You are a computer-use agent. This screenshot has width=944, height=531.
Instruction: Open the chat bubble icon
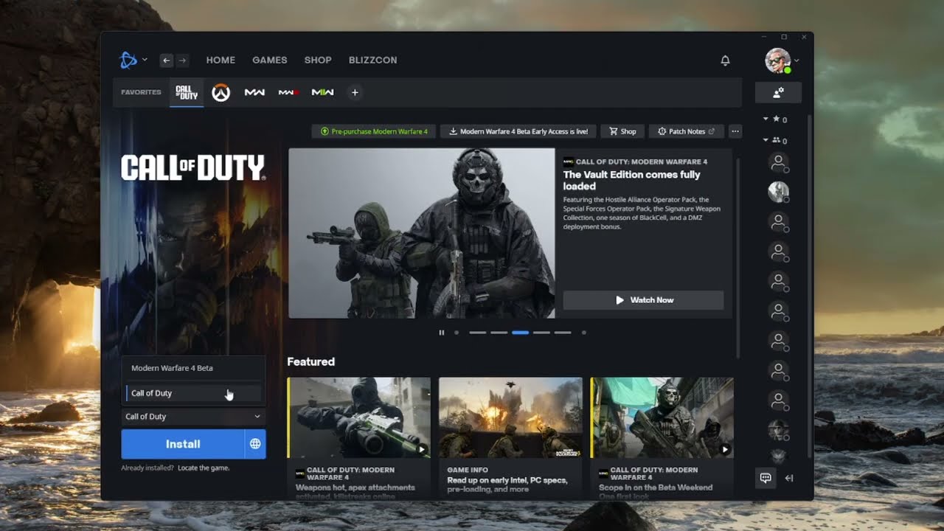click(766, 478)
